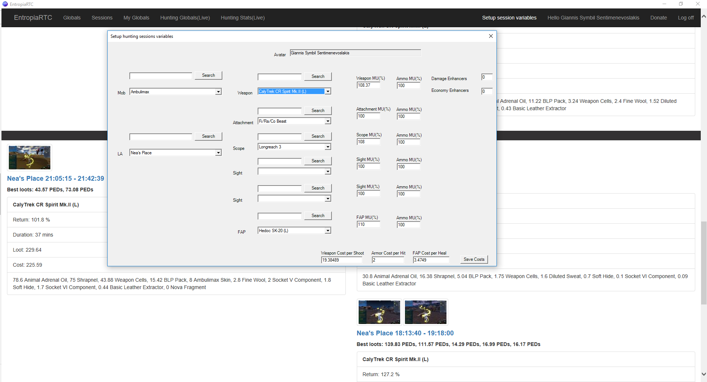Click Weapon Cost per Shoot field
This screenshot has height=382, width=707.
[342, 260]
